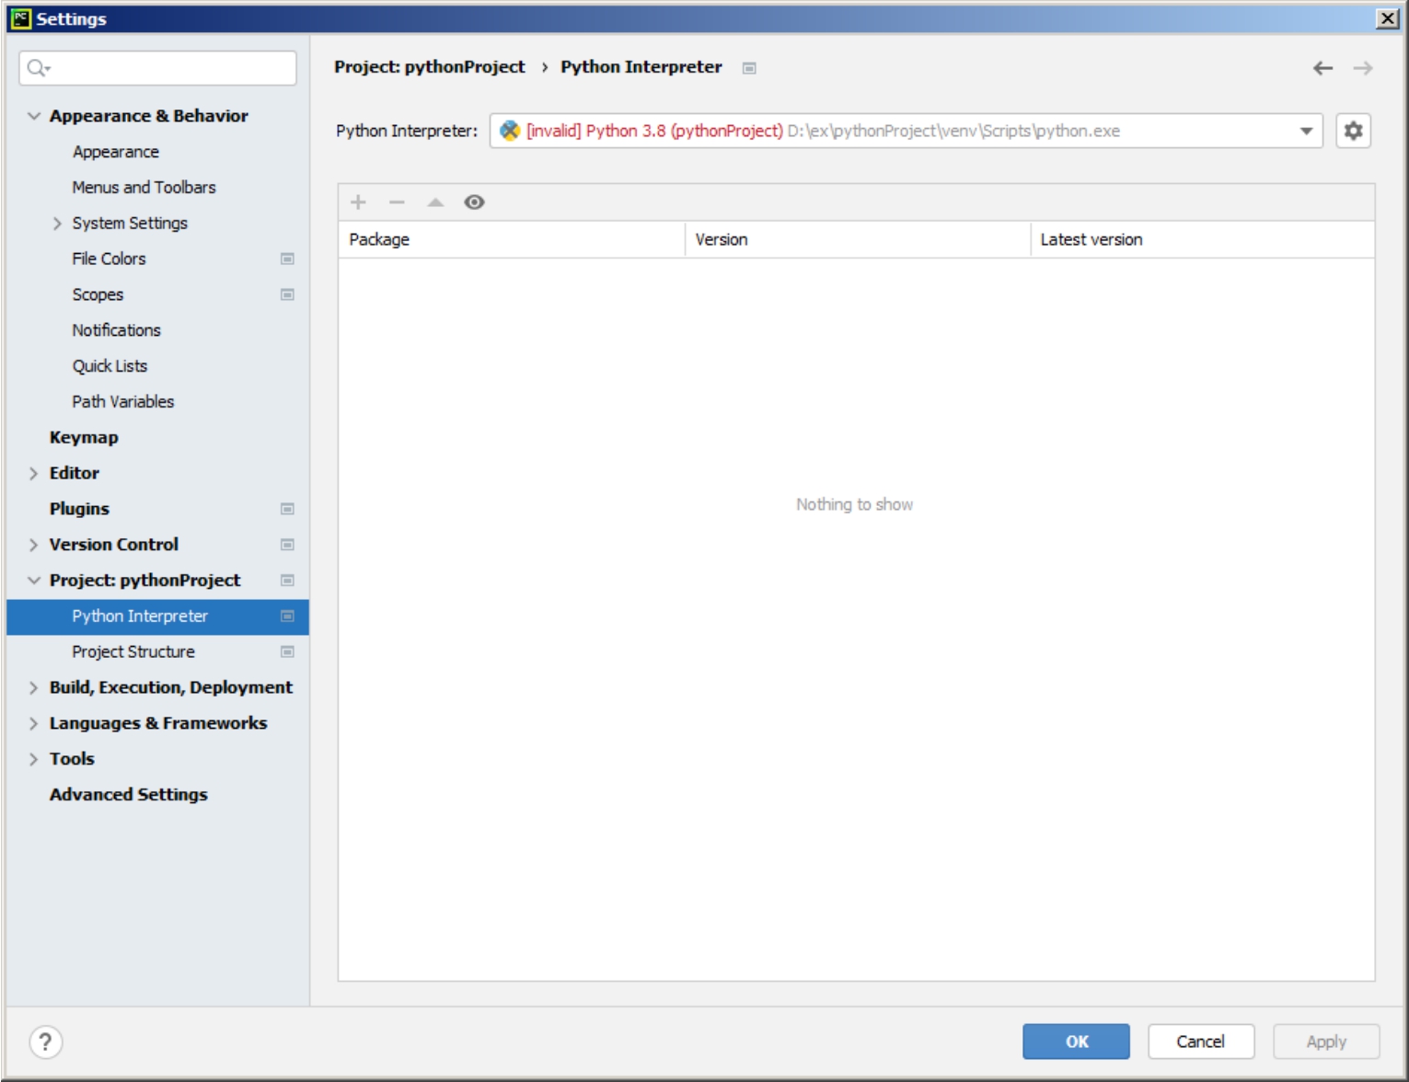Select Project Structure in the sidebar

tap(133, 651)
